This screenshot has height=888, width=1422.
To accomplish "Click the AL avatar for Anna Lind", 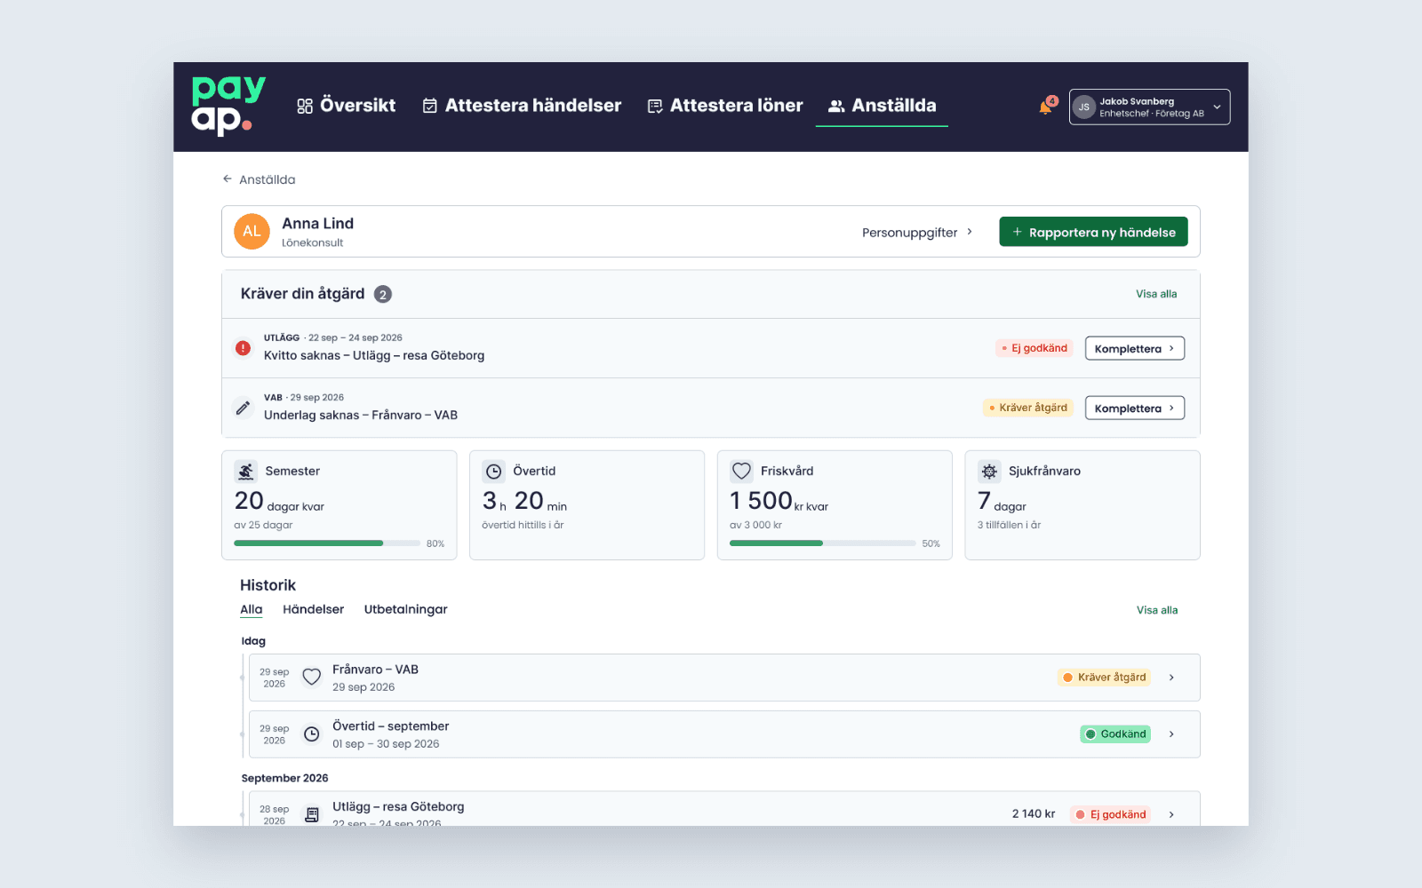I will pos(252,232).
